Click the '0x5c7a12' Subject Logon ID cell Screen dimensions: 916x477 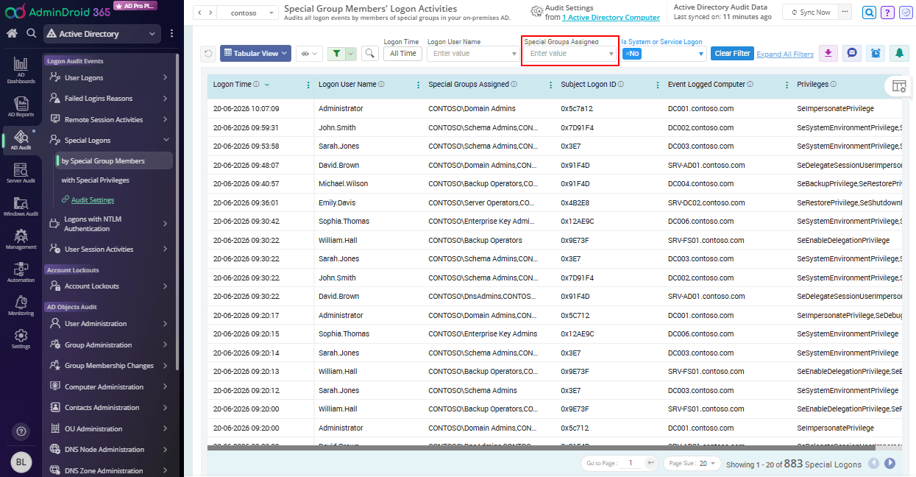pos(577,108)
